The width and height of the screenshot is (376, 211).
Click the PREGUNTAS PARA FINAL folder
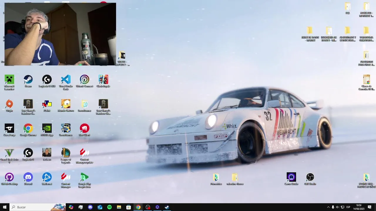pos(366,58)
